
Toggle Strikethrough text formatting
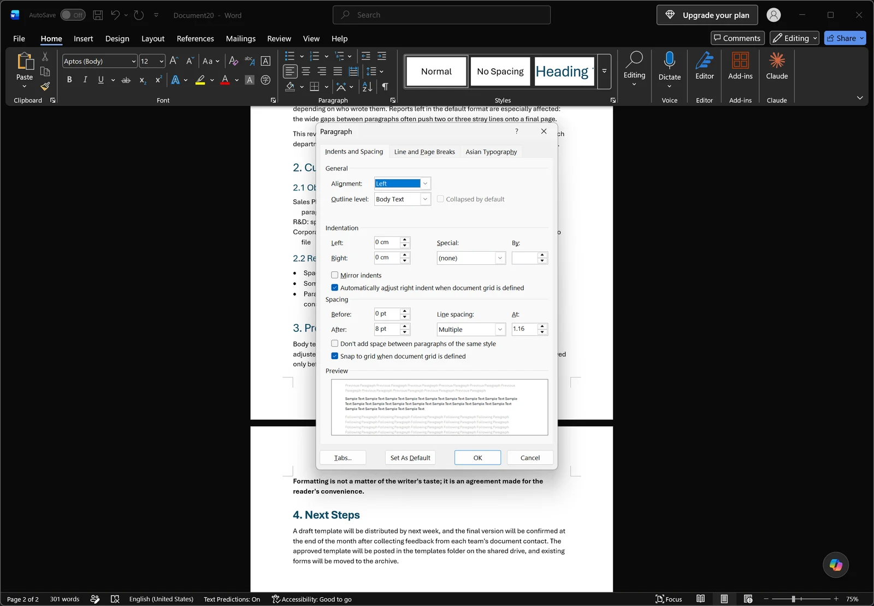[126, 80]
